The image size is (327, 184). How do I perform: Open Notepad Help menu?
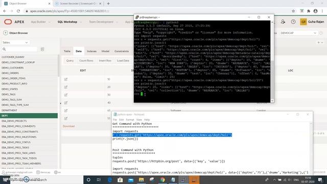[147, 120]
